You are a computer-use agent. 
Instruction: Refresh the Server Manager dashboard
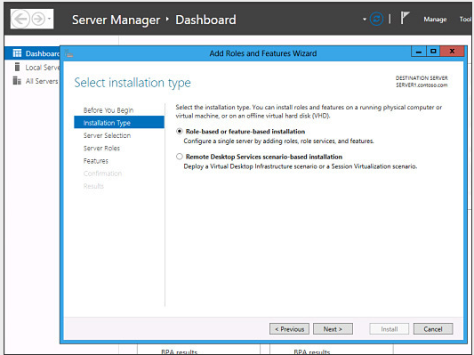click(376, 19)
